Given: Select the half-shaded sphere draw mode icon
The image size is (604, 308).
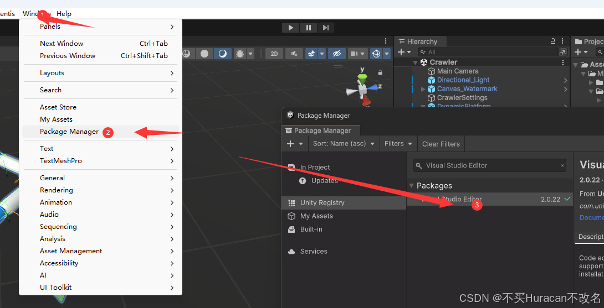Looking at the screenshot, I should [x=223, y=54].
